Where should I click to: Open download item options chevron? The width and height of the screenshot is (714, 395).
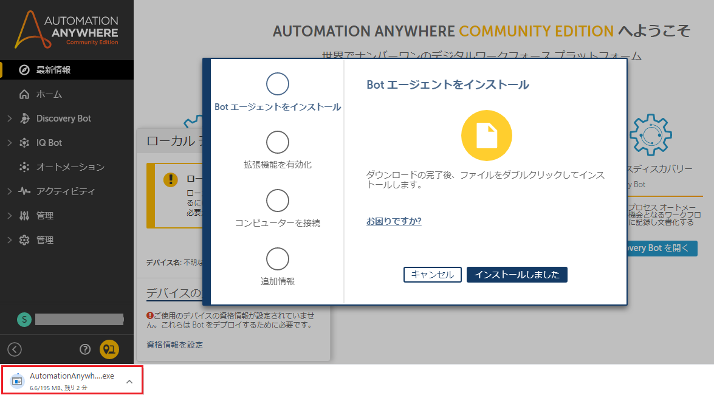click(x=129, y=382)
